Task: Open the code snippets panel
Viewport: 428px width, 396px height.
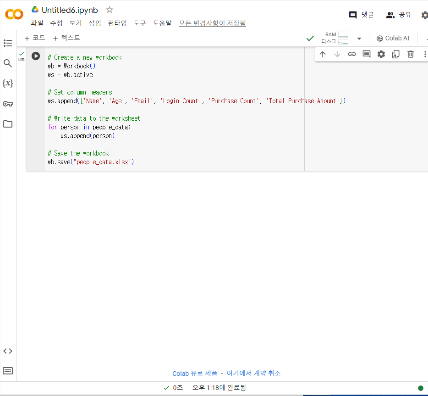Action: point(8,351)
